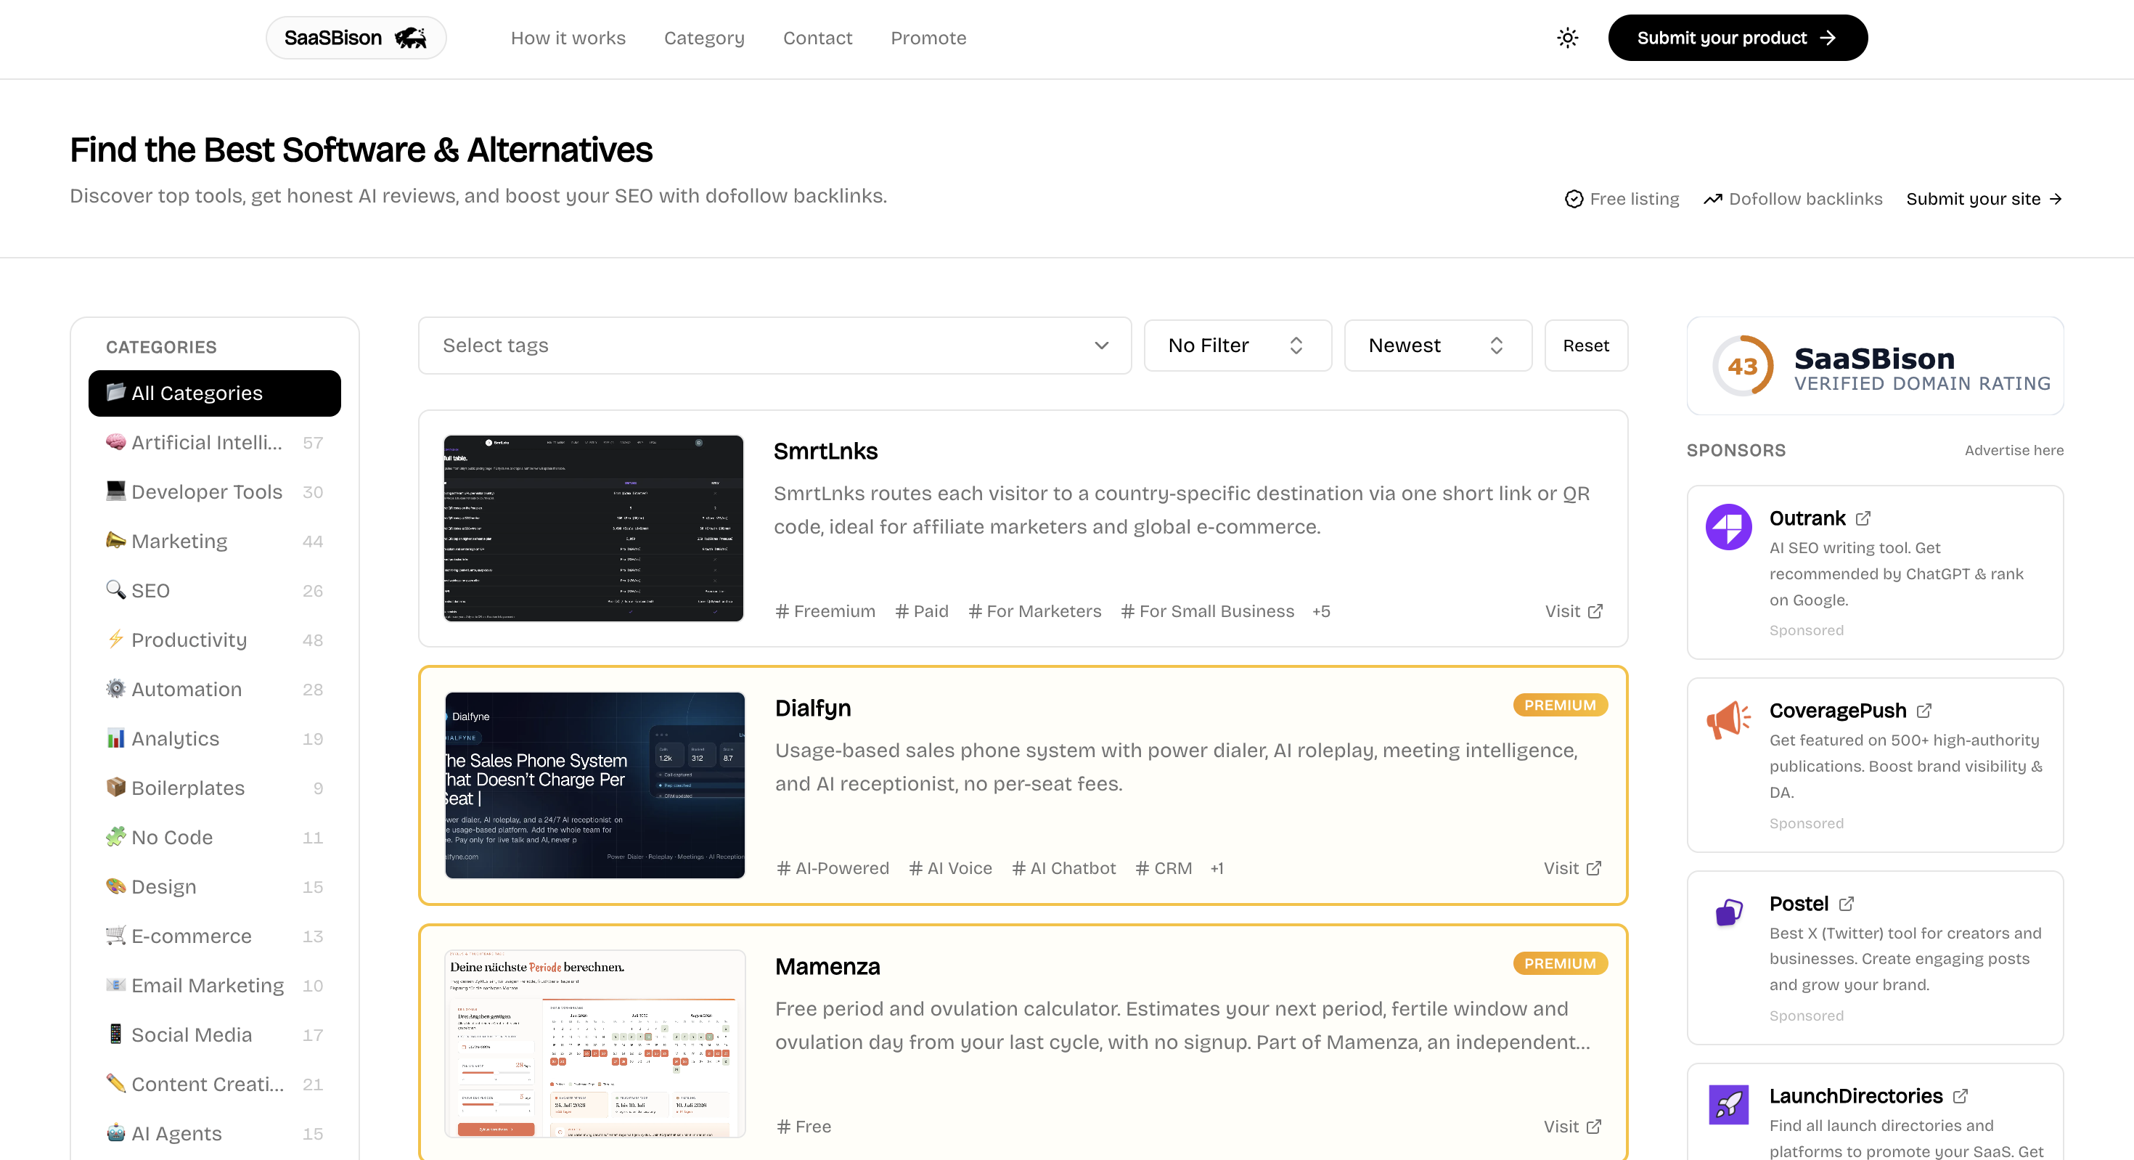
Task: Click the AI-Powered tag
Action: point(833,868)
